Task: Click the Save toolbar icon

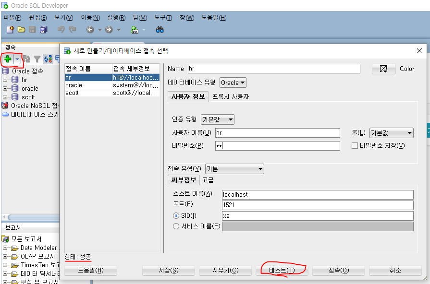Action: click(x=32, y=30)
